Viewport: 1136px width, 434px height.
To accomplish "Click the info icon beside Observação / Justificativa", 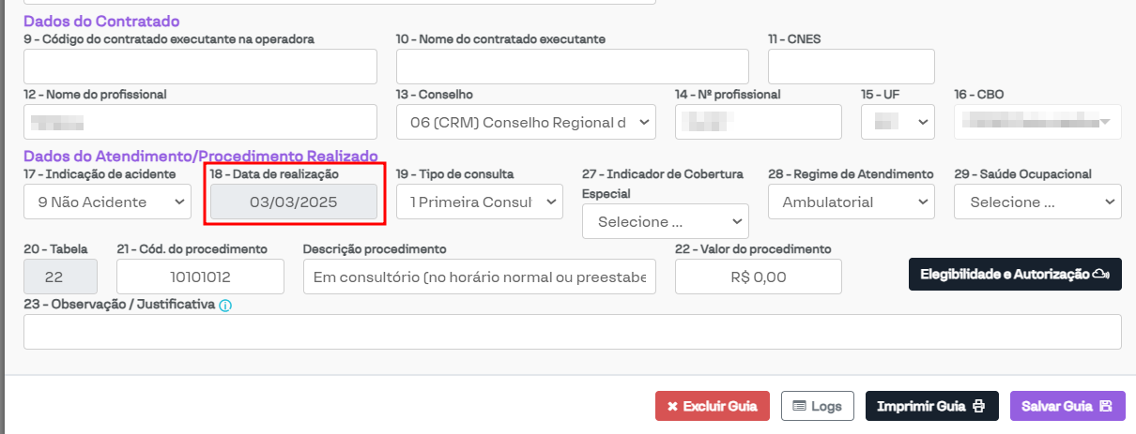I will [x=225, y=306].
